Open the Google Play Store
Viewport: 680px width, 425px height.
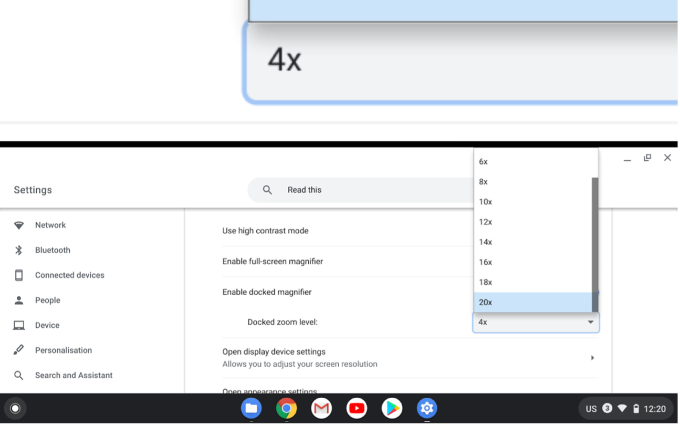pos(392,408)
